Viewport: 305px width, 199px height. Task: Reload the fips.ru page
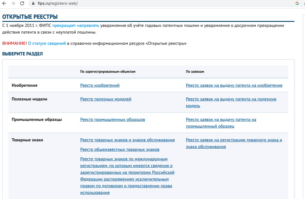click(x=22, y=4)
